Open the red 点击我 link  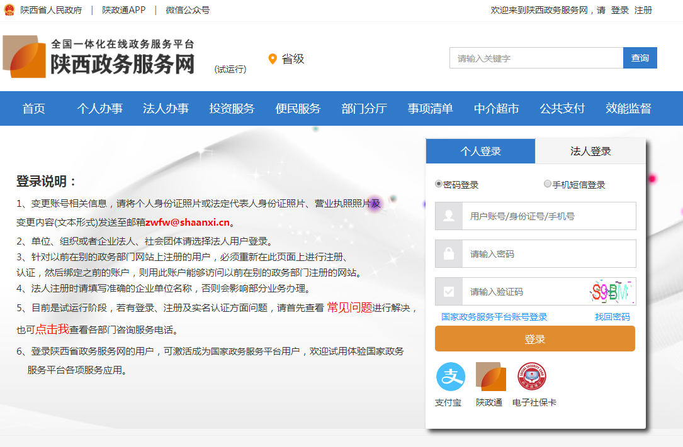point(52,329)
